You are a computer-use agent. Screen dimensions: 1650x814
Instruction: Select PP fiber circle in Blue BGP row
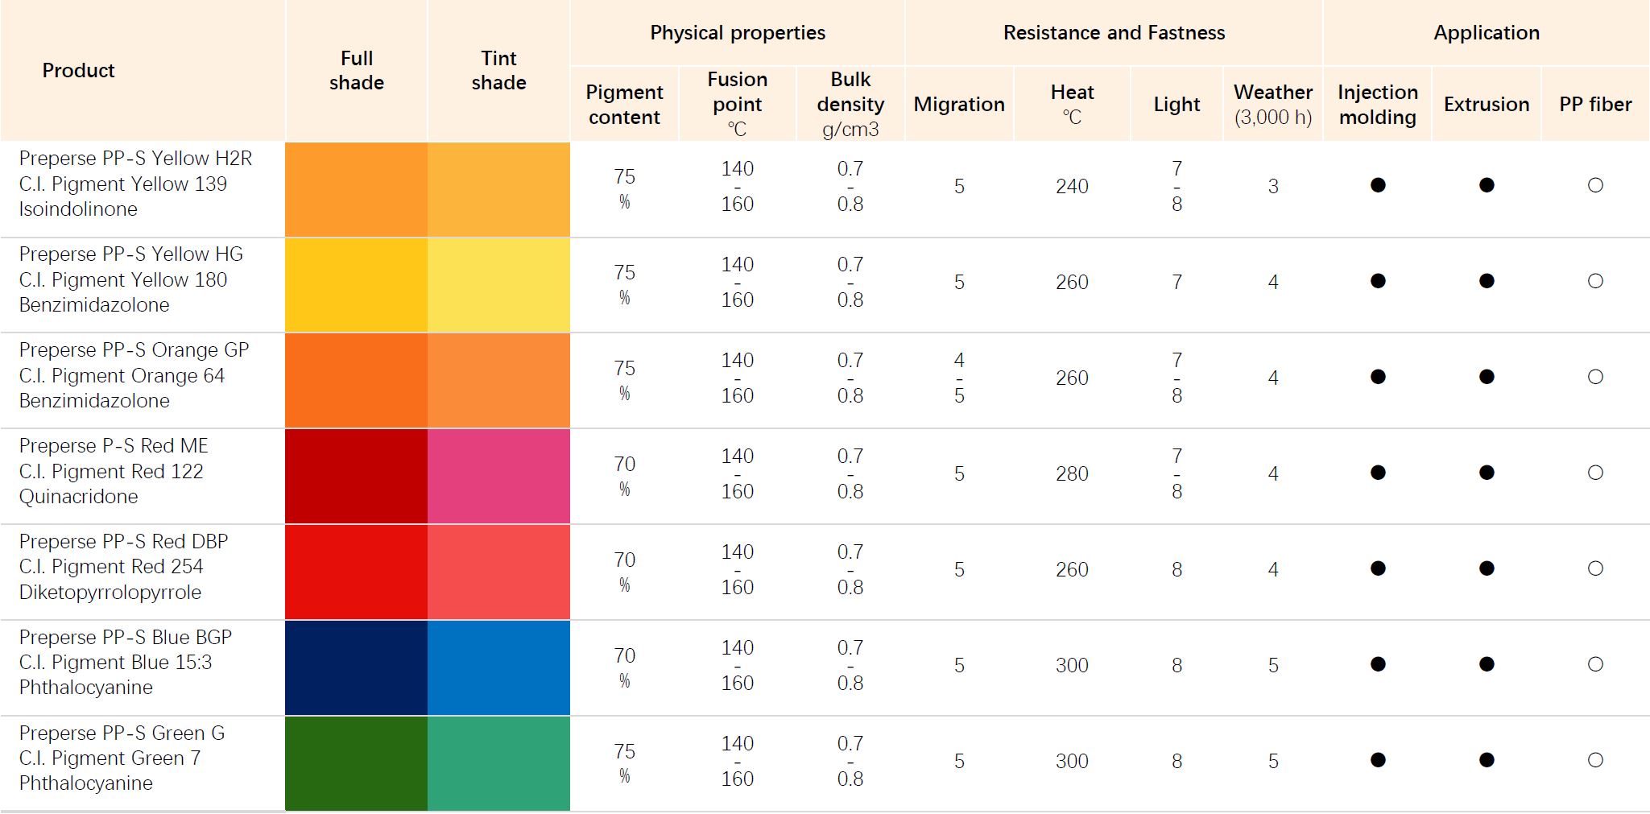pos(1595,664)
